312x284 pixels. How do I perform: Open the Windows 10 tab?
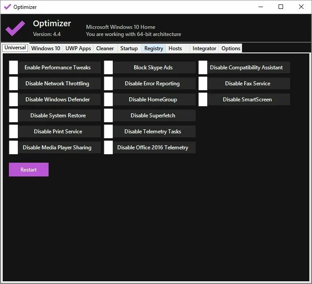click(46, 48)
